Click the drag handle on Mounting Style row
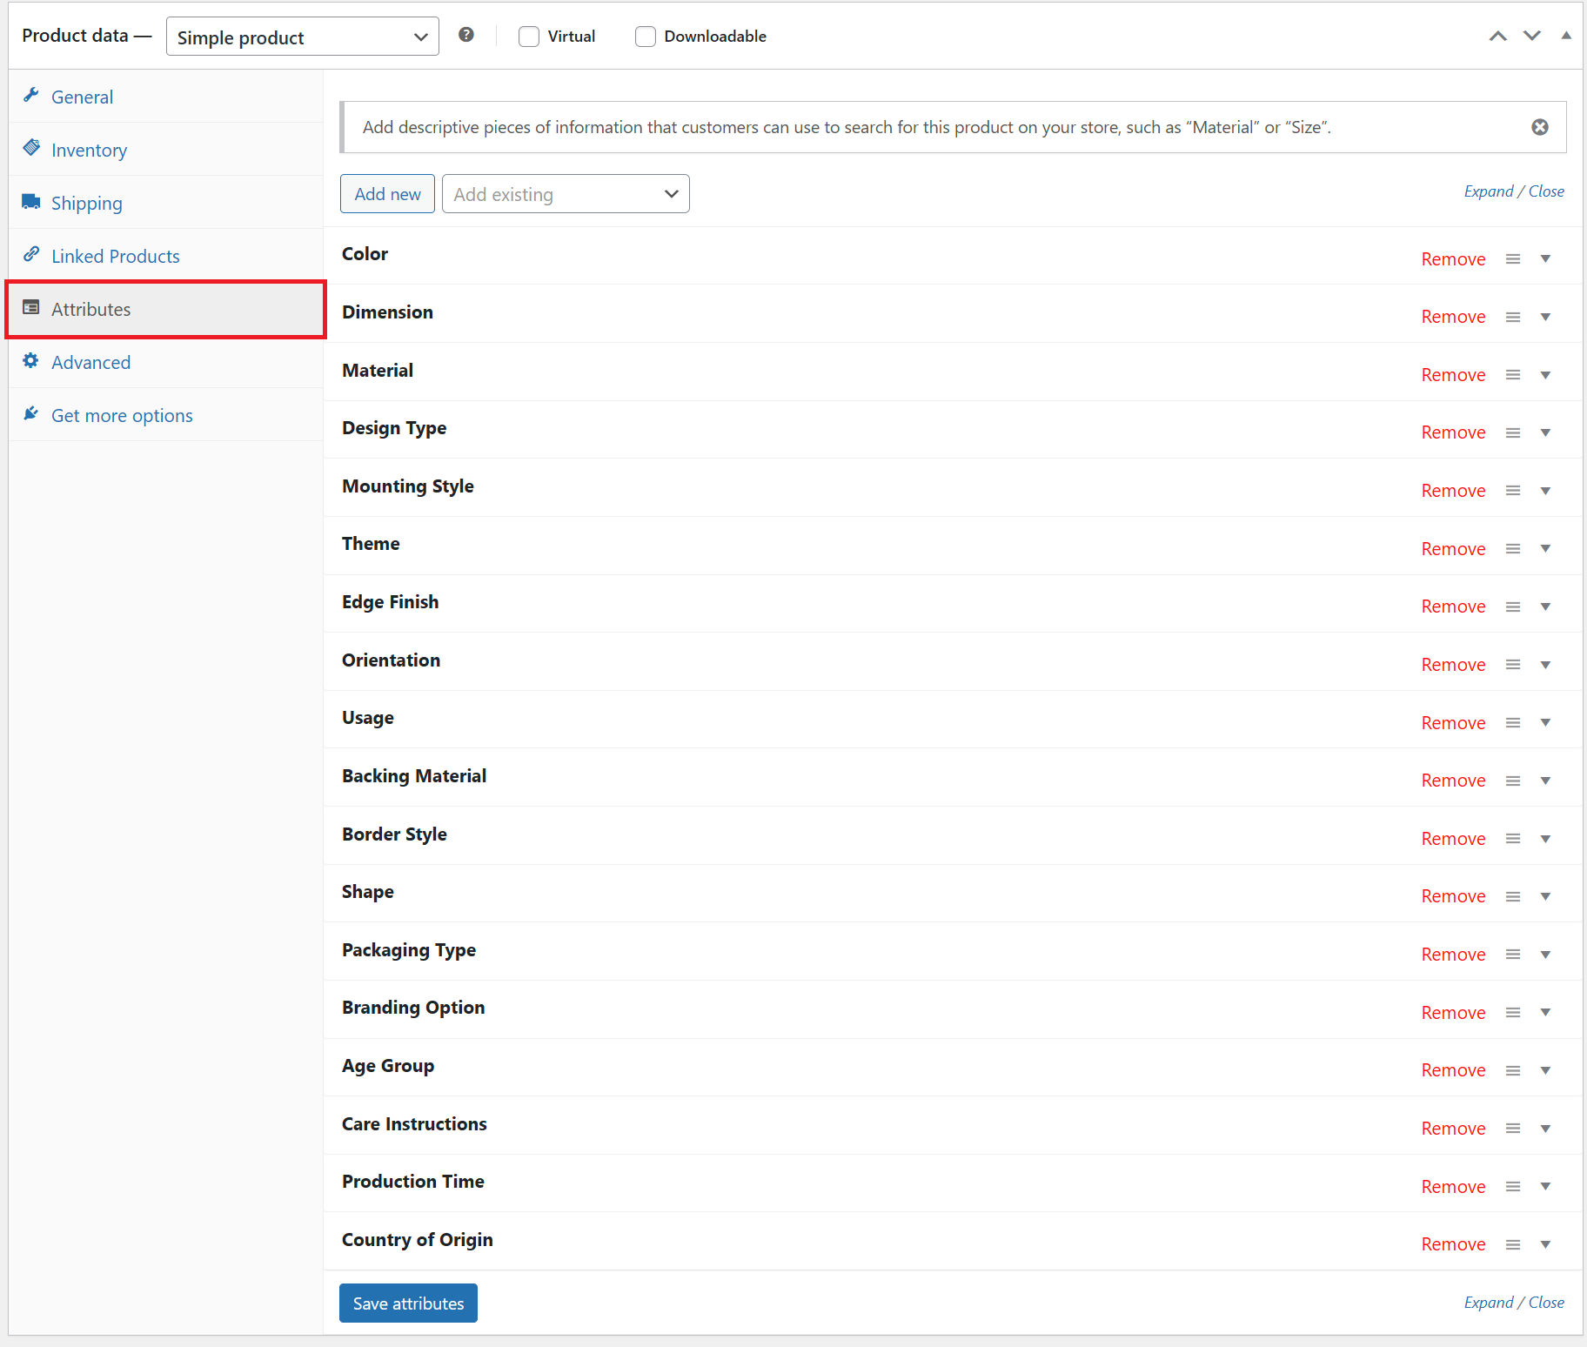1587x1347 pixels. [x=1513, y=491]
